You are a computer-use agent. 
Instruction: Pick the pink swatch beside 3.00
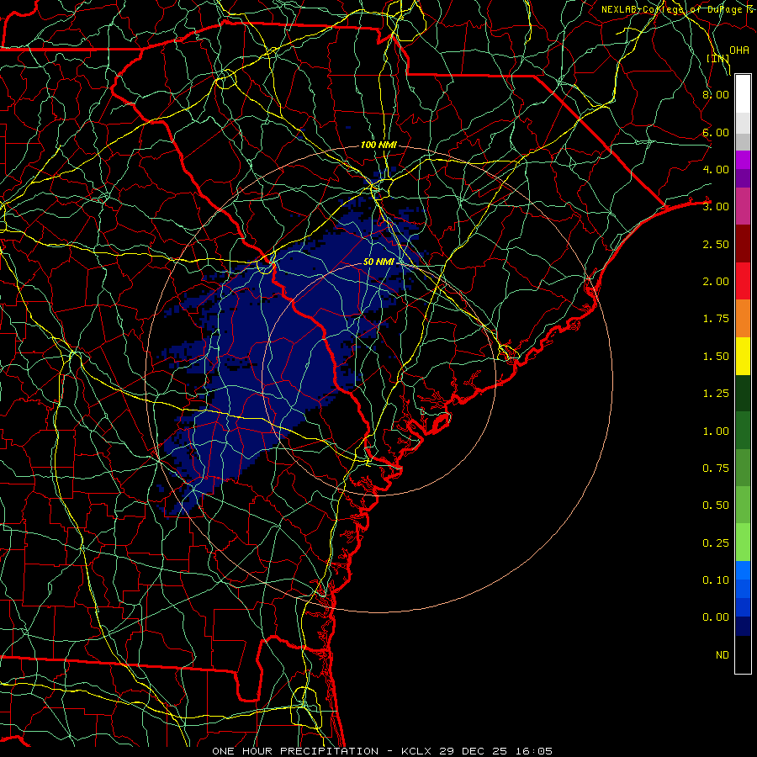(x=743, y=206)
